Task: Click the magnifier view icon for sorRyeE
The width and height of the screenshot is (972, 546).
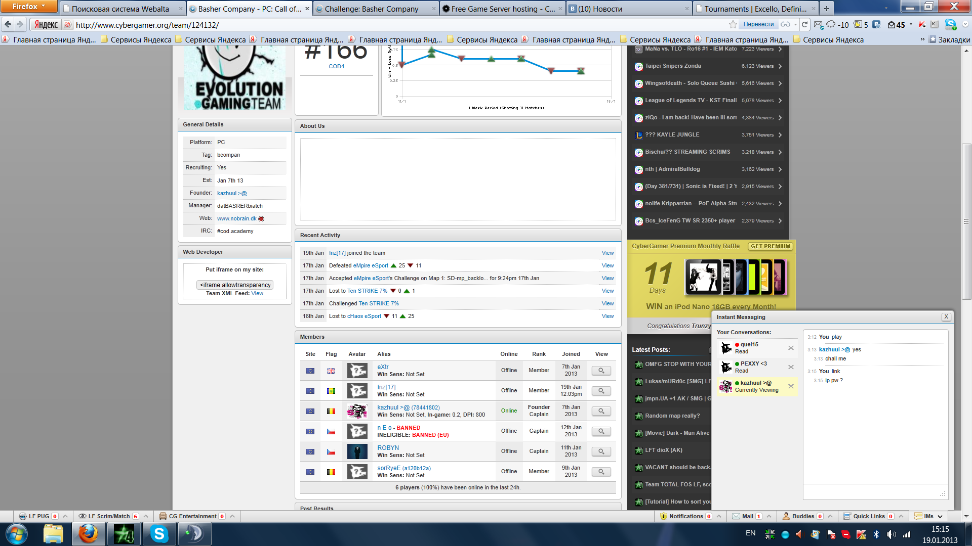Action: 601,472
